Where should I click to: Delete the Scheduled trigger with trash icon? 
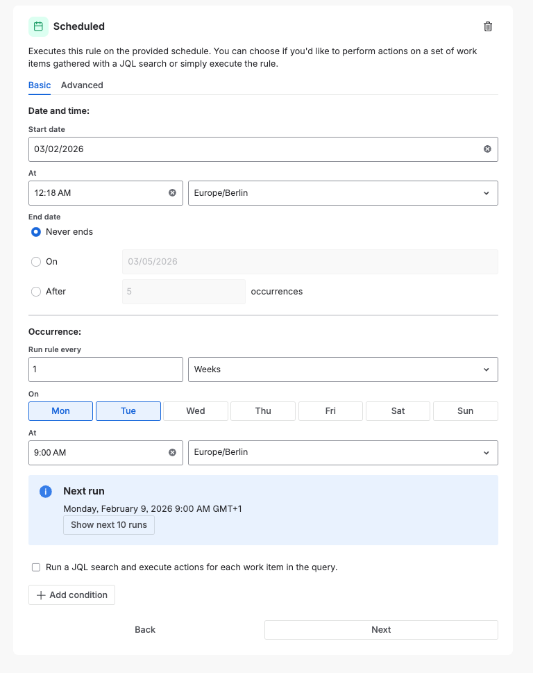click(x=488, y=26)
